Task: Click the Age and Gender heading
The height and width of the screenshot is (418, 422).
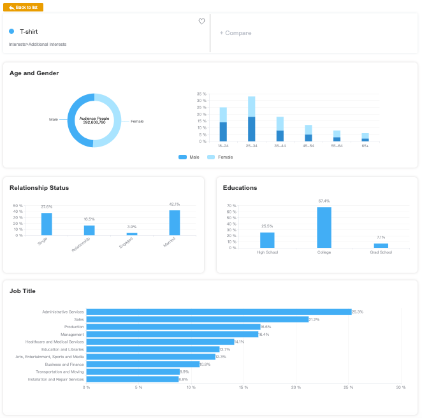Action: 34,73
